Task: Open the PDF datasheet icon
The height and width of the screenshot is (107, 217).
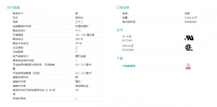Action: [188, 66]
